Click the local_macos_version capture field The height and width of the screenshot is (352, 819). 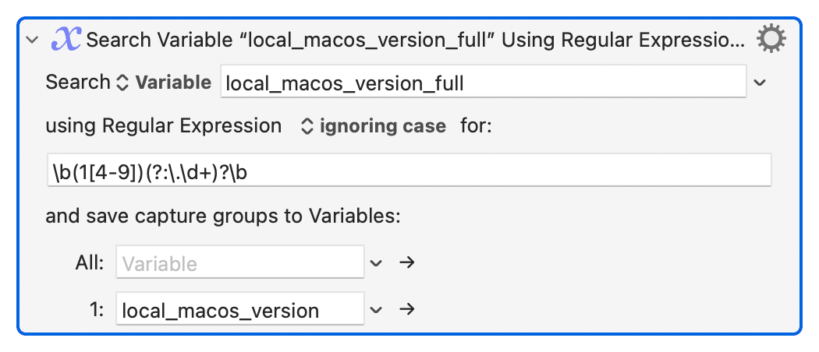coord(240,308)
